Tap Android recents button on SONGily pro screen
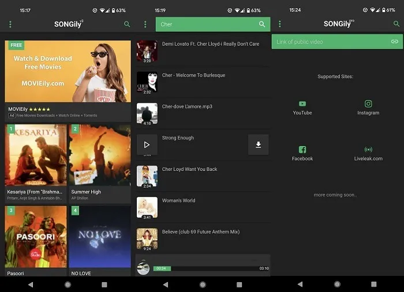Screen dimensions: 404x292 click(x=373, y=284)
